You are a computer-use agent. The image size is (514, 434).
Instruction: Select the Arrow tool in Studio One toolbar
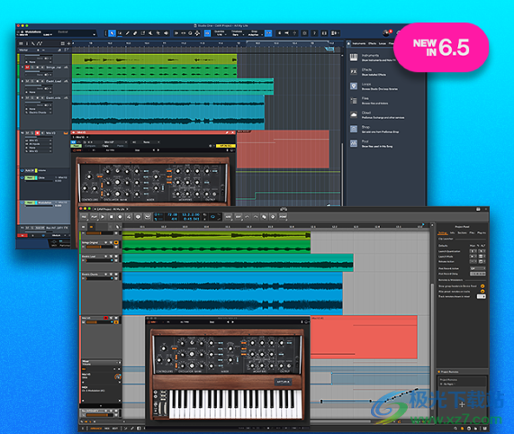(x=113, y=33)
